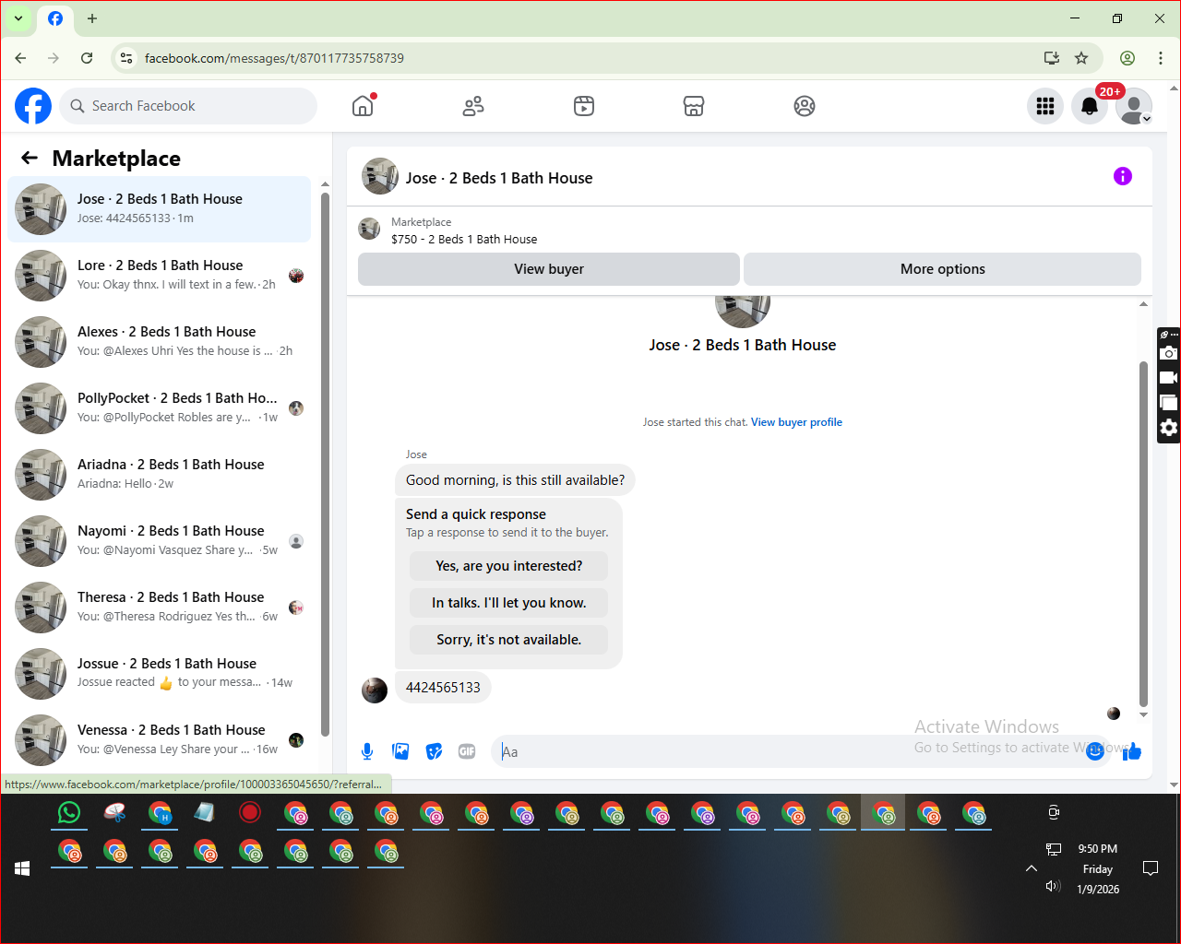Click the install app icon in address bar

[1052, 58]
